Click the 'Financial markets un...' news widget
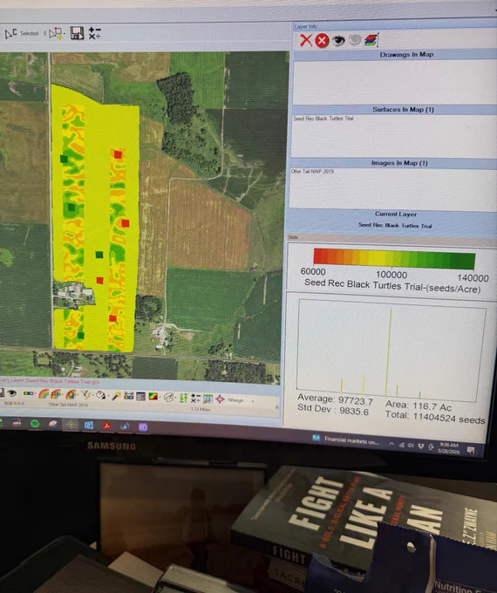The height and width of the screenshot is (593, 497). click(x=345, y=440)
